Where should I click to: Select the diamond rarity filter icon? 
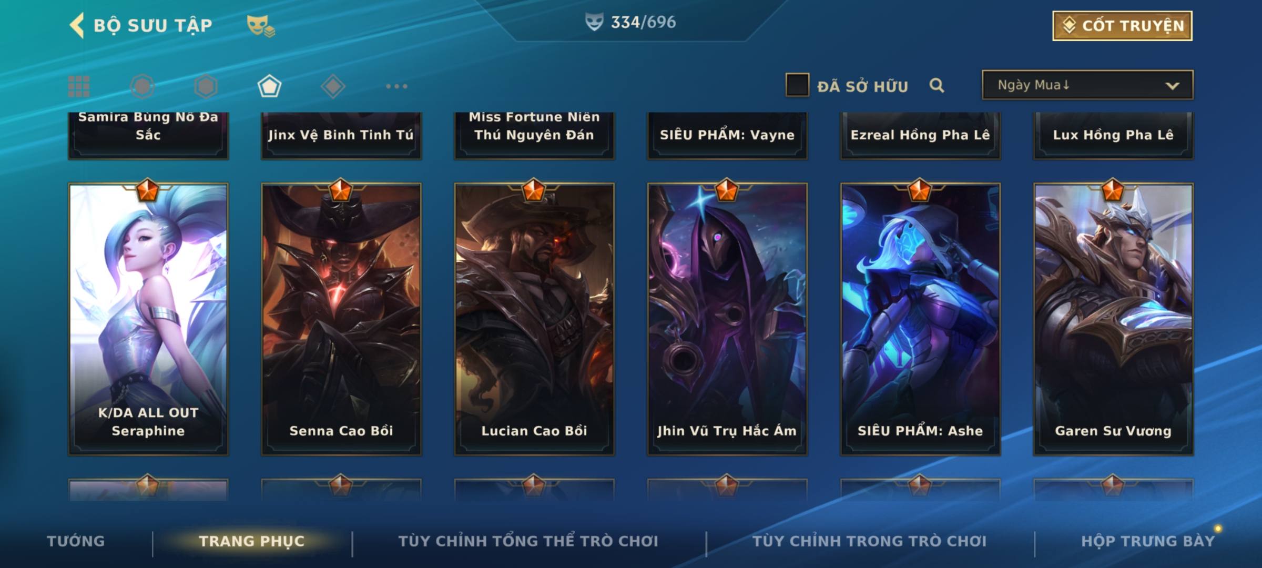click(x=333, y=86)
